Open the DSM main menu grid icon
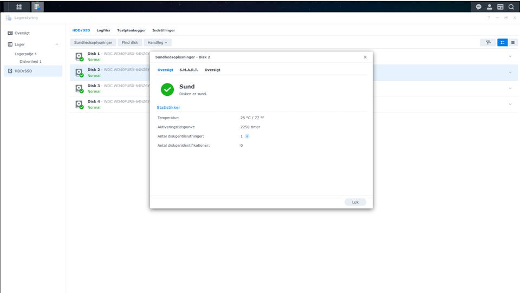This screenshot has width=520, height=293. [x=19, y=7]
